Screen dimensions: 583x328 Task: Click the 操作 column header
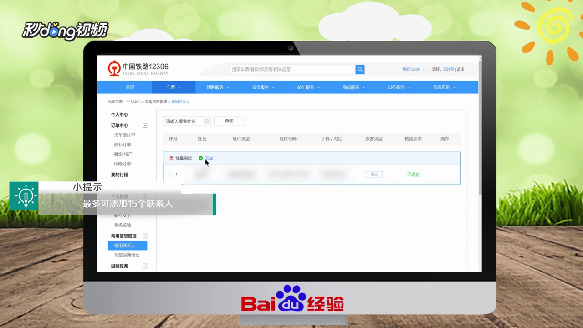point(445,139)
